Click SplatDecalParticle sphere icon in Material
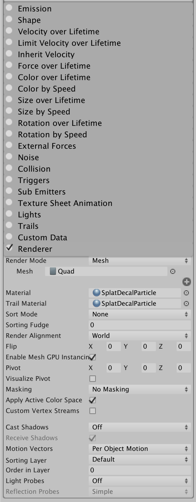Screen dimensions: 196x502 pyautogui.click(x=96, y=293)
